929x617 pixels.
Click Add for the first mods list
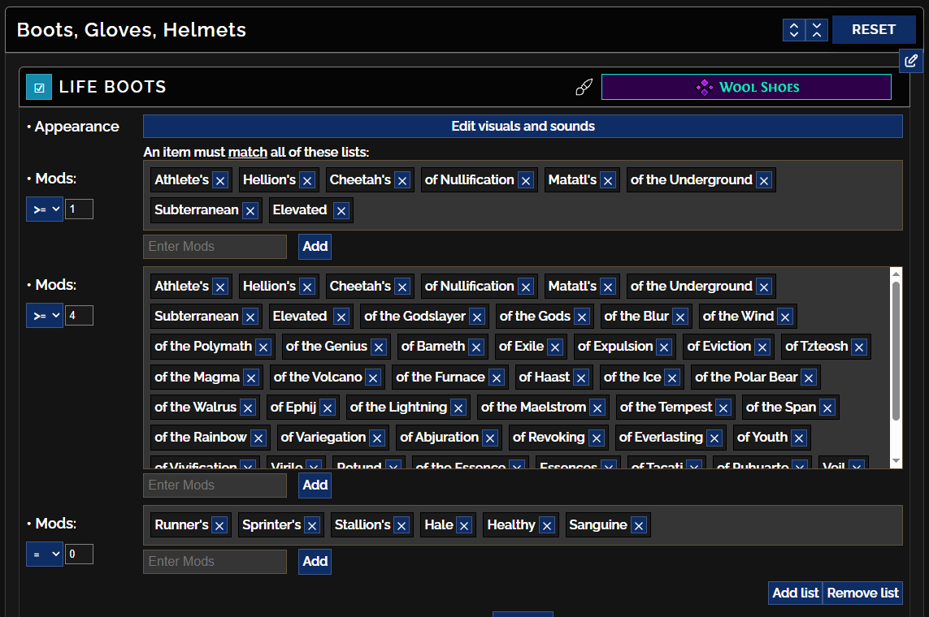pos(315,247)
